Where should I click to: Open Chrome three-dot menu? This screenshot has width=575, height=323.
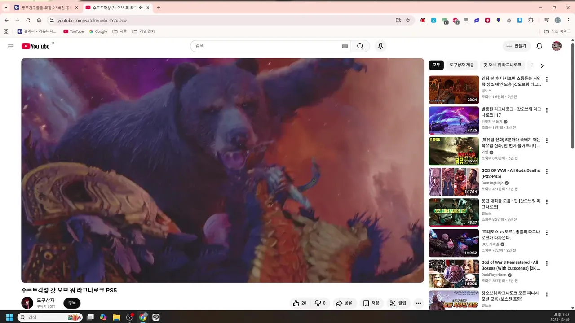(x=568, y=20)
